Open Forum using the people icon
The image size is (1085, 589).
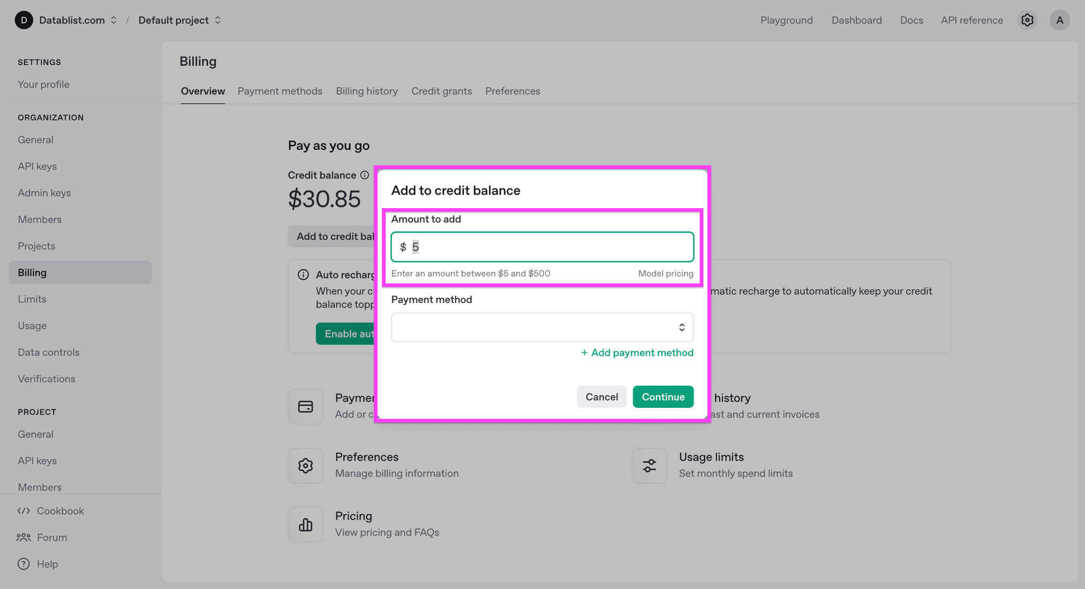23,537
